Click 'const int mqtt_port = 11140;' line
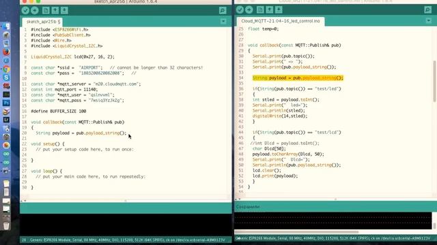This screenshot has height=245, width=437. (64, 89)
